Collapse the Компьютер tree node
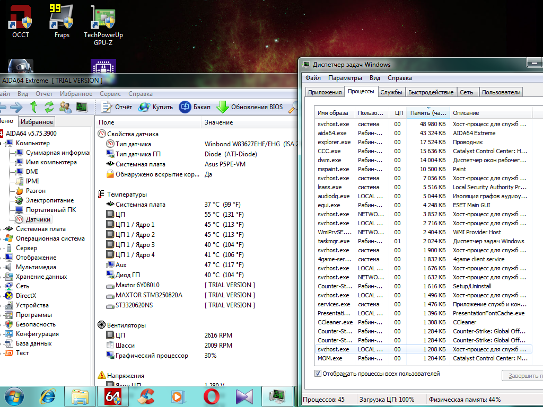 point(1,143)
